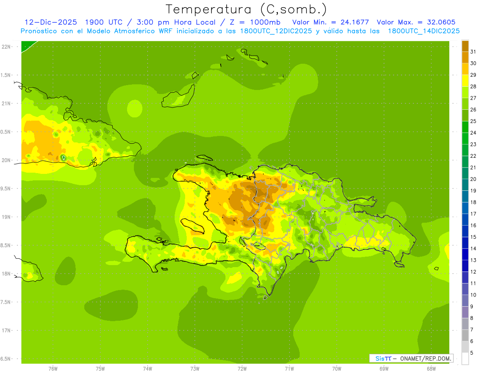Screen dimensions: 484x374
Task: Click the colorbar label '31'
Action: [474, 51]
